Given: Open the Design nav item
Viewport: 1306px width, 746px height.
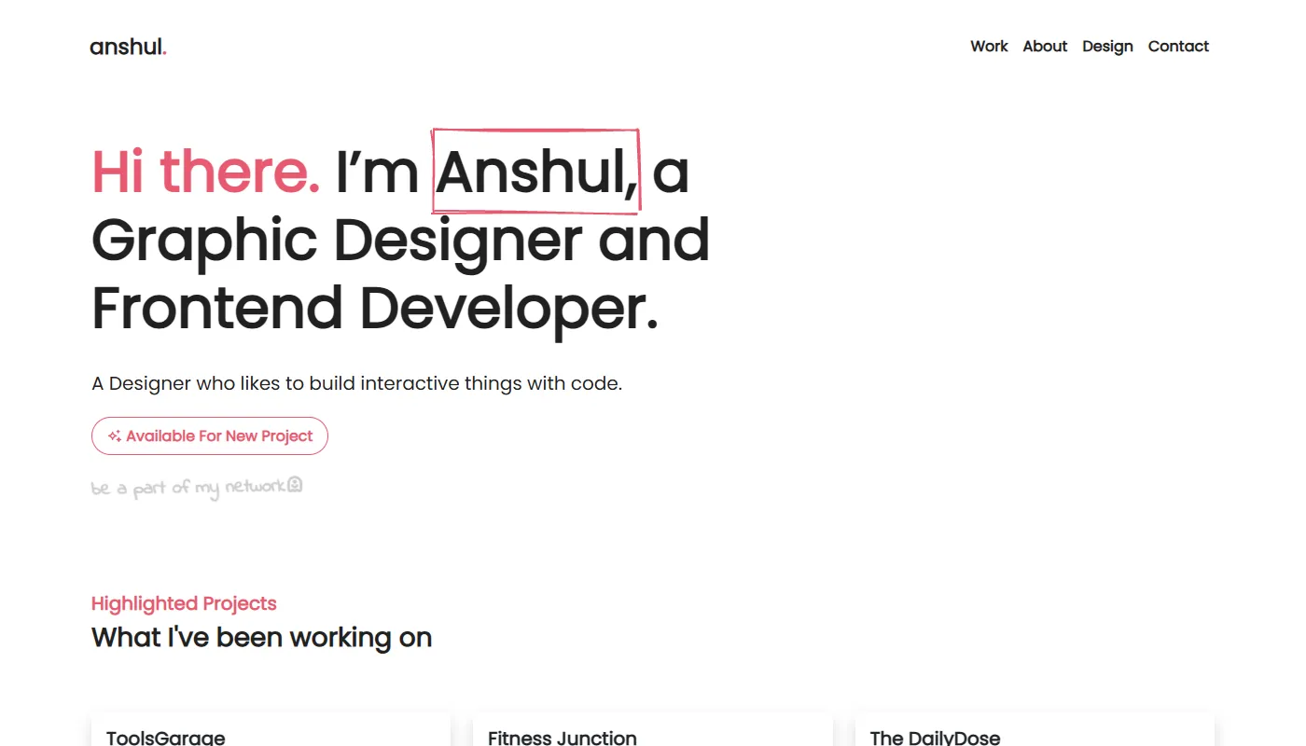Looking at the screenshot, I should 1107,47.
